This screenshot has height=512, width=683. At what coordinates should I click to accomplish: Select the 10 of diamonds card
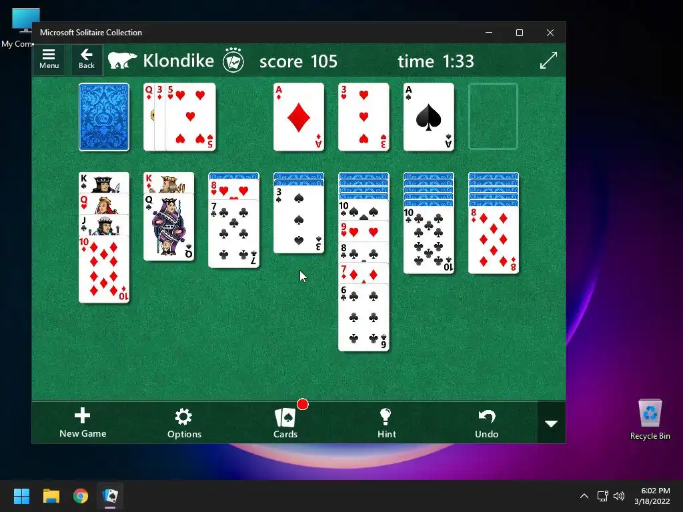pos(103,269)
